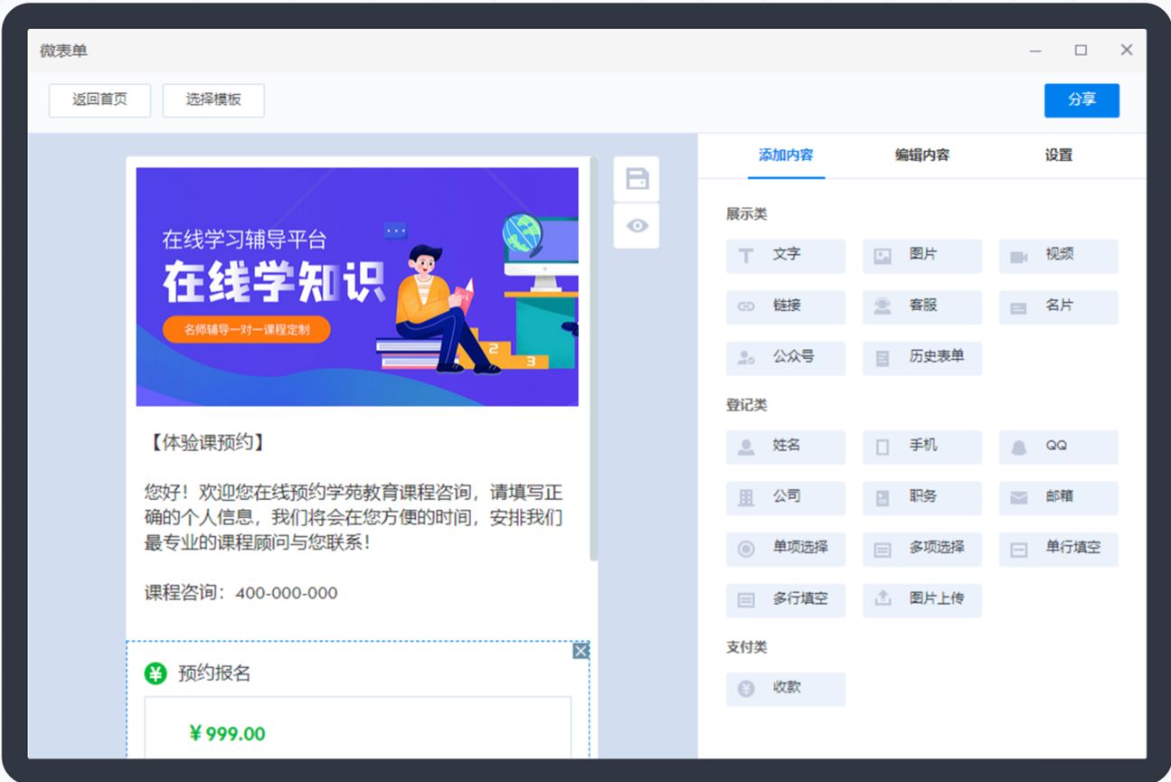The height and width of the screenshot is (782, 1171).
Task: Click the 展示类 category label
Action: 747,214
